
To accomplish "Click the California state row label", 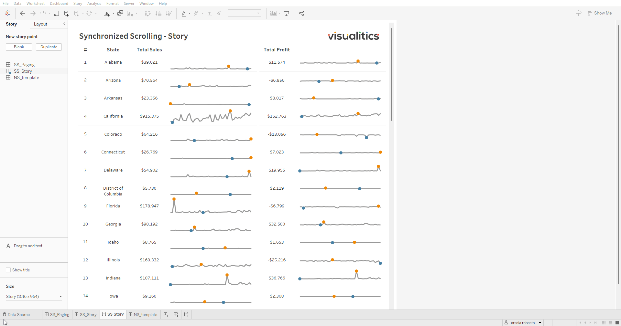I will [113, 116].
